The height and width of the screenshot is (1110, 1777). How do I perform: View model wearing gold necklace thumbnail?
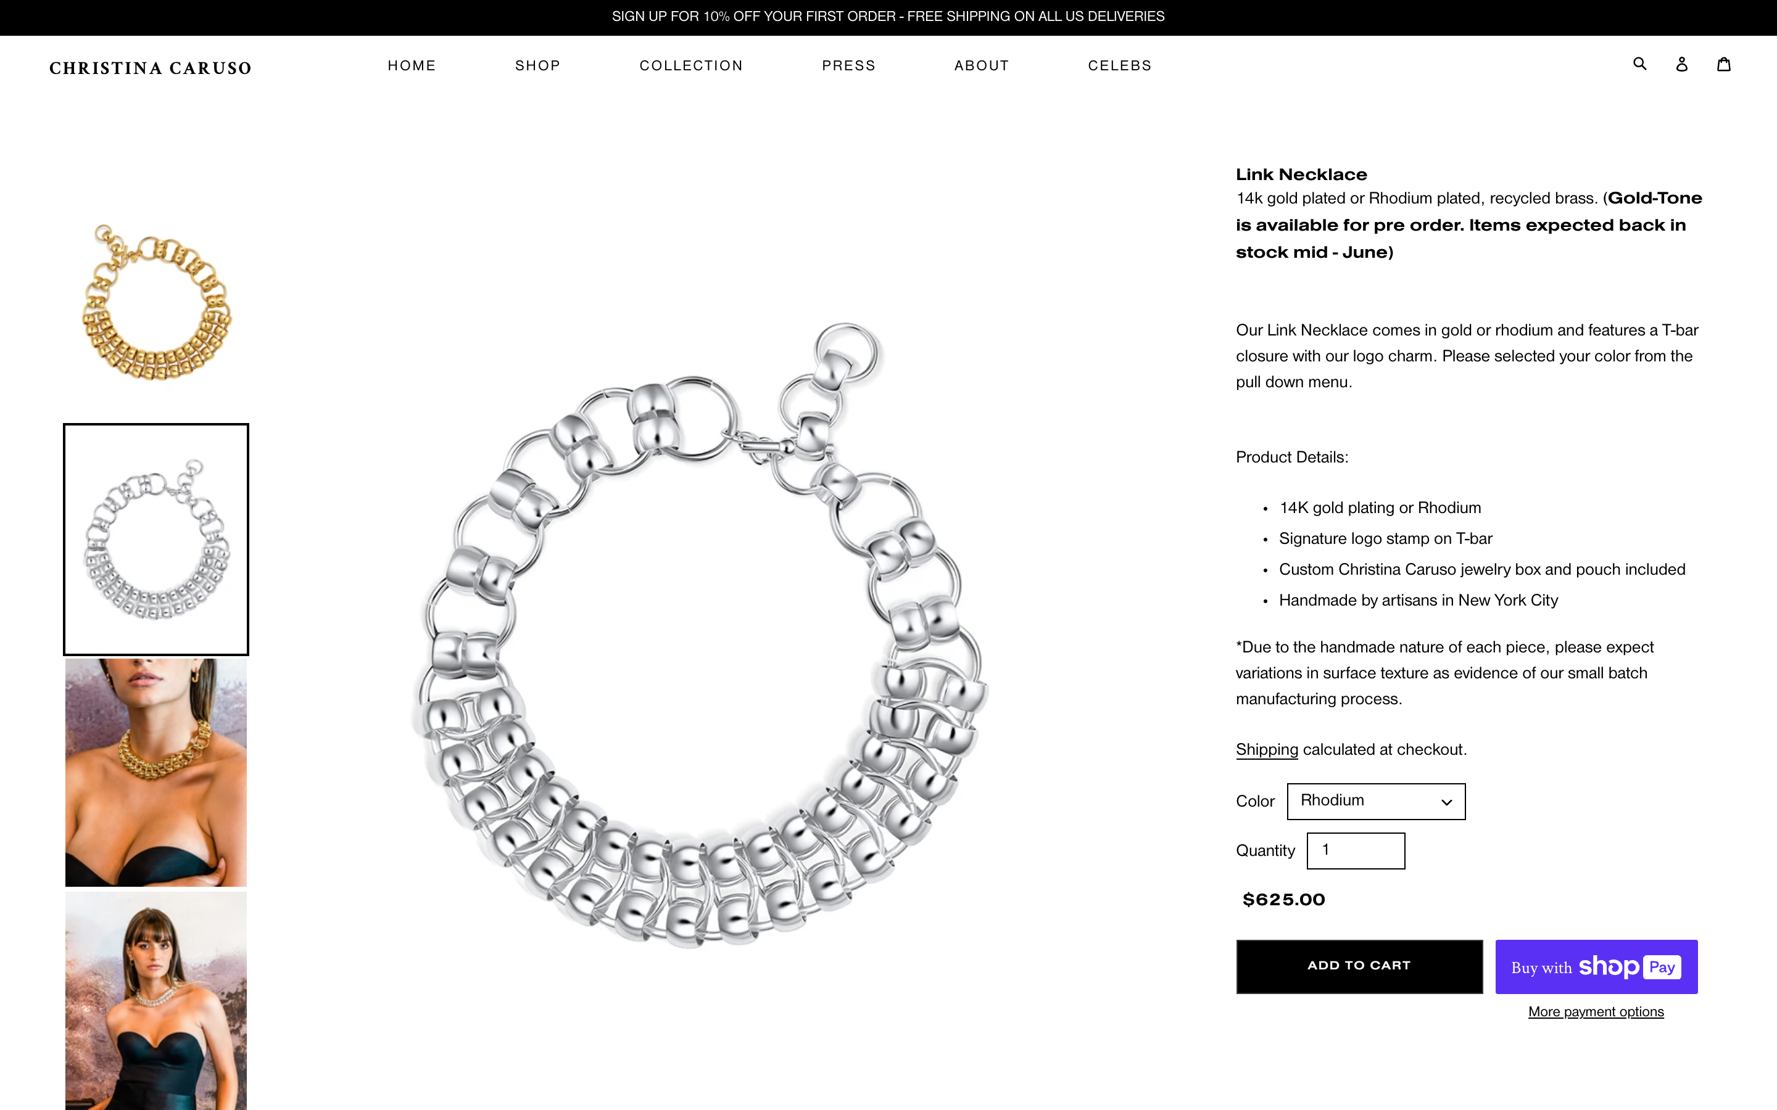coord(155,772)
